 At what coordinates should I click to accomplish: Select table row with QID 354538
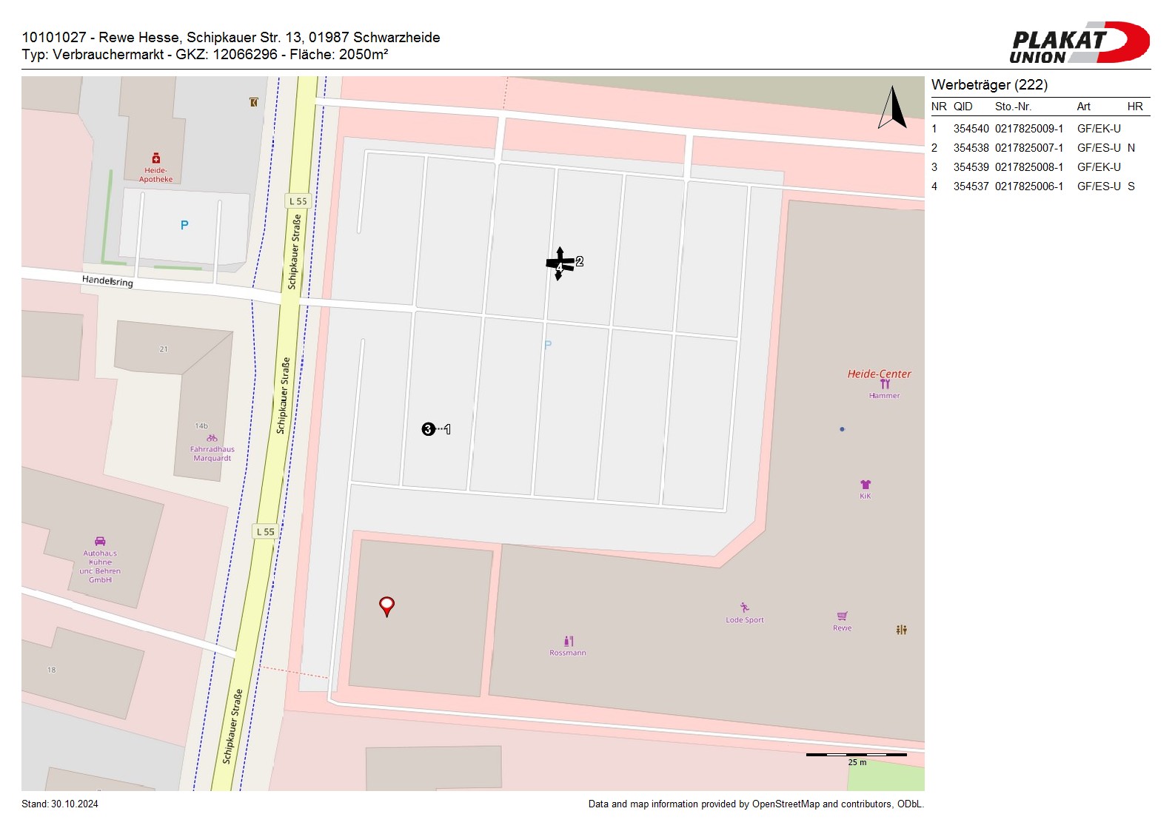(1040, 148)
